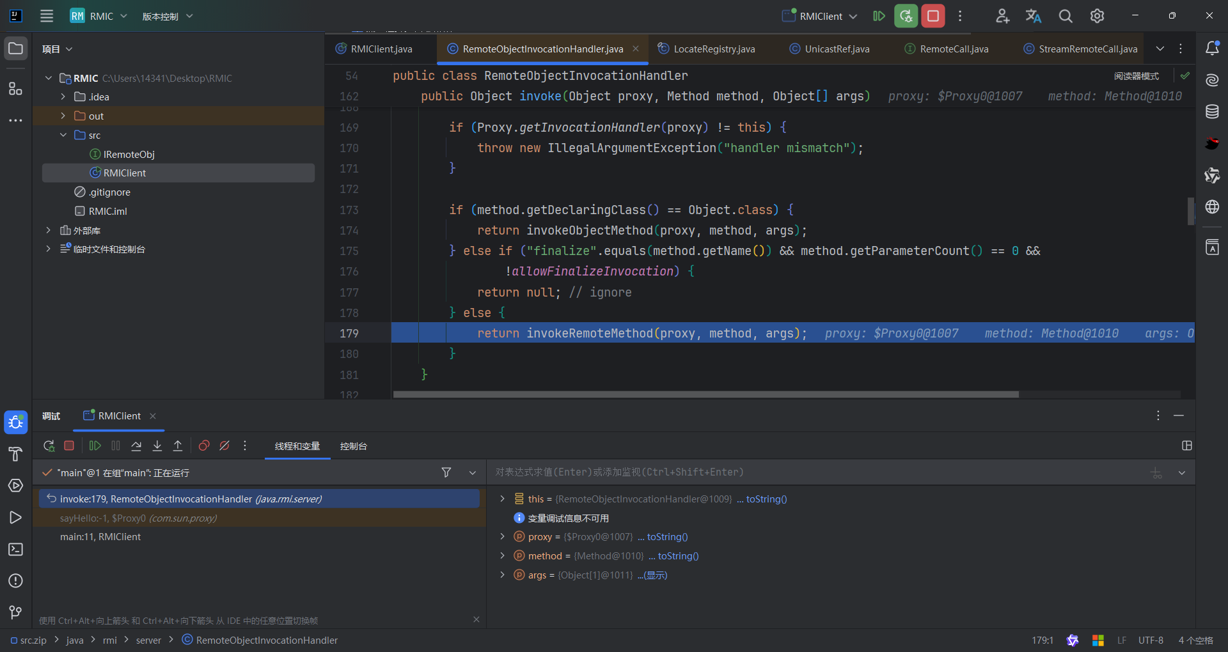Open the Run tool window icon
The image size is (1228, 652).
pos(15,517)
